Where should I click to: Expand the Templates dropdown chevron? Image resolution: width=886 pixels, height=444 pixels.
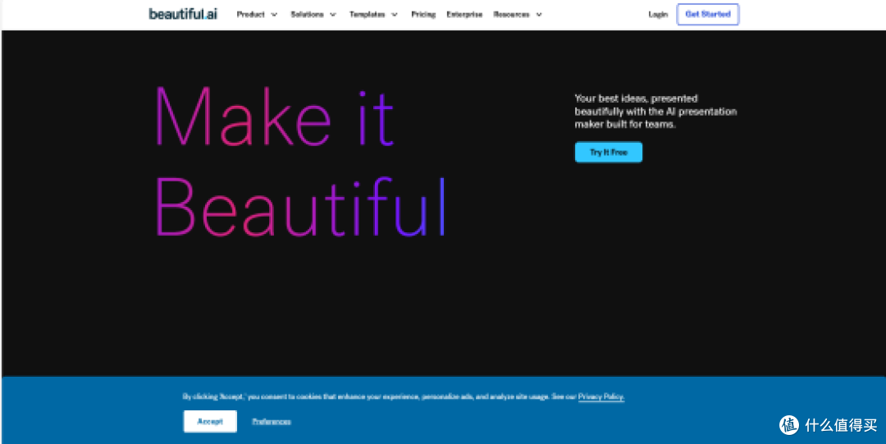click(x=395, y=15)
